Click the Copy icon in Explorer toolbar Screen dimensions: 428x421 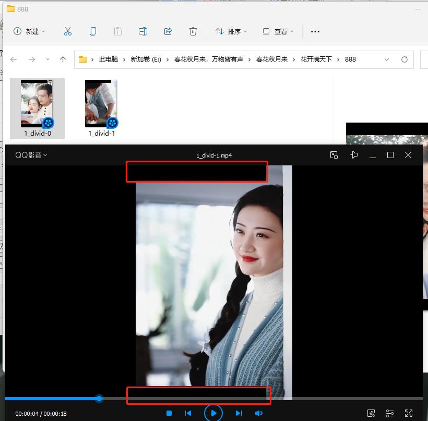92,31
